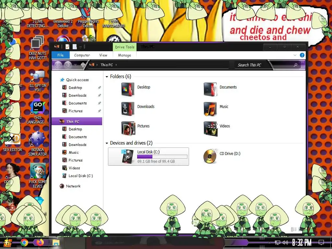Image resolution: width=332 pixels, height=249 pixels.
Task: Select pinned Downloads under Quick access
Action: (77, 95)
